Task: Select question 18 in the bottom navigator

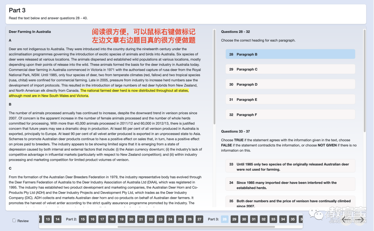Action: [x=112, y=219]
